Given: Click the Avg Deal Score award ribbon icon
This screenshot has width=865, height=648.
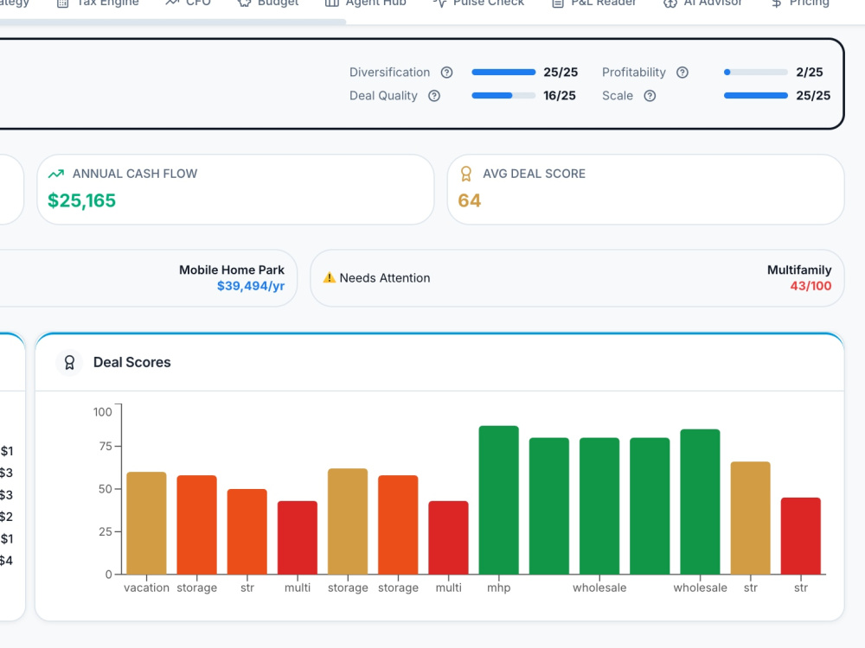Looking at the screenshot, I should pos(466,175).
